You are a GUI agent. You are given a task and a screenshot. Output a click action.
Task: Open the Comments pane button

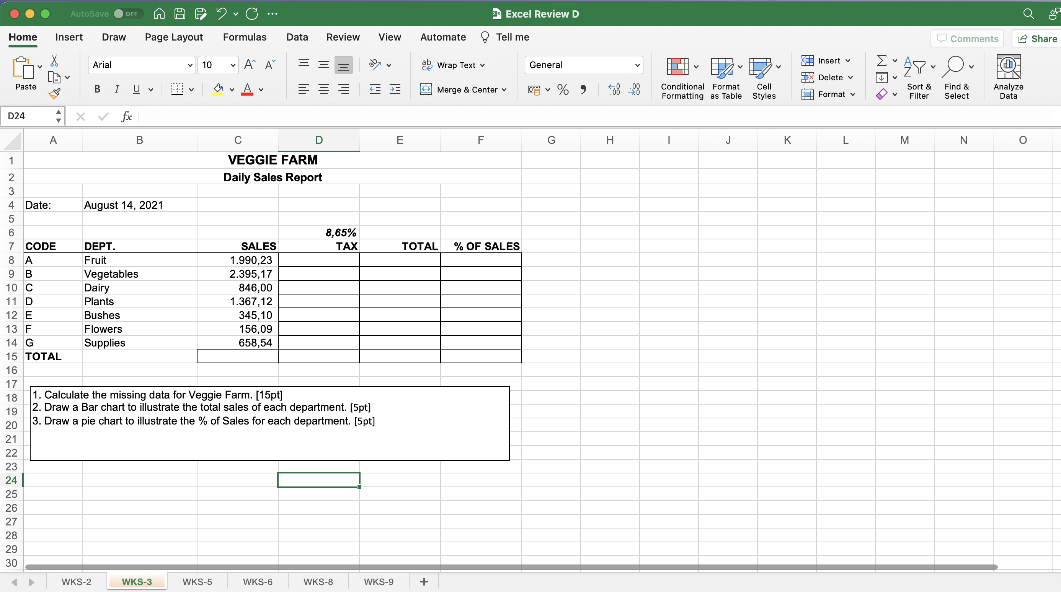(x=967, y=38)
